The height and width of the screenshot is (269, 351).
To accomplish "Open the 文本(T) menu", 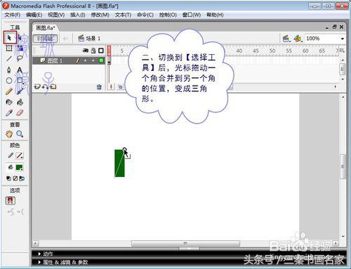I will pyautogui.click(x=123, y=15).
